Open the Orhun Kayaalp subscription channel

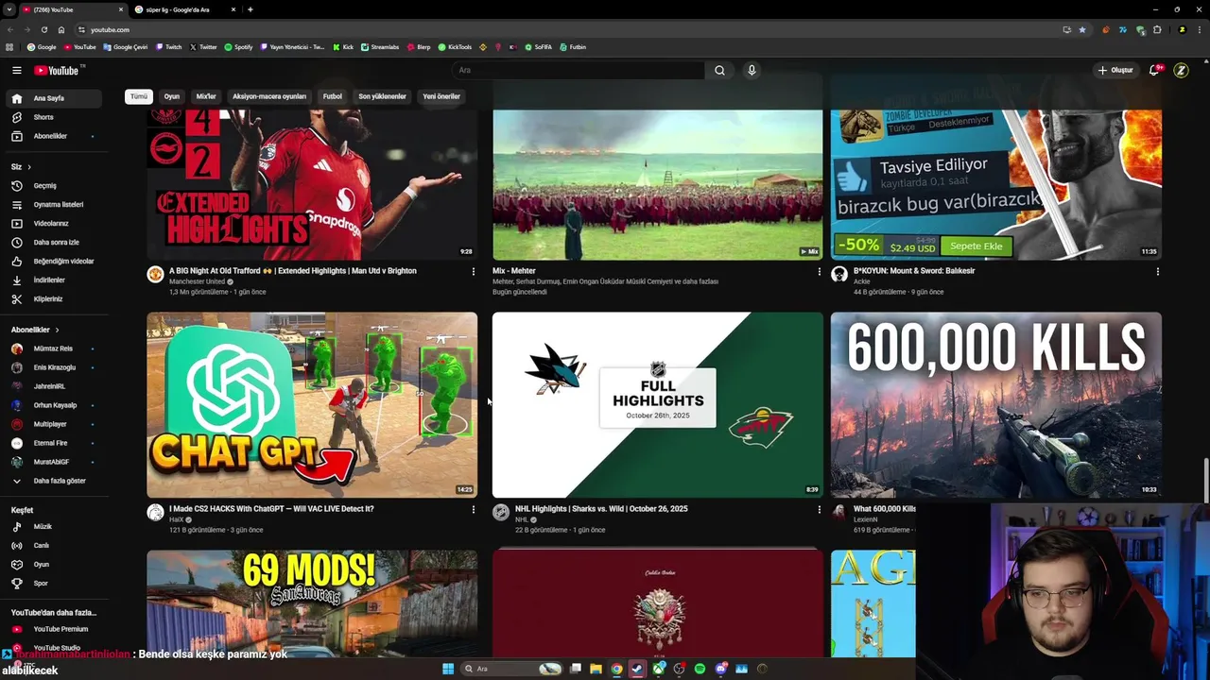point(55,405)
